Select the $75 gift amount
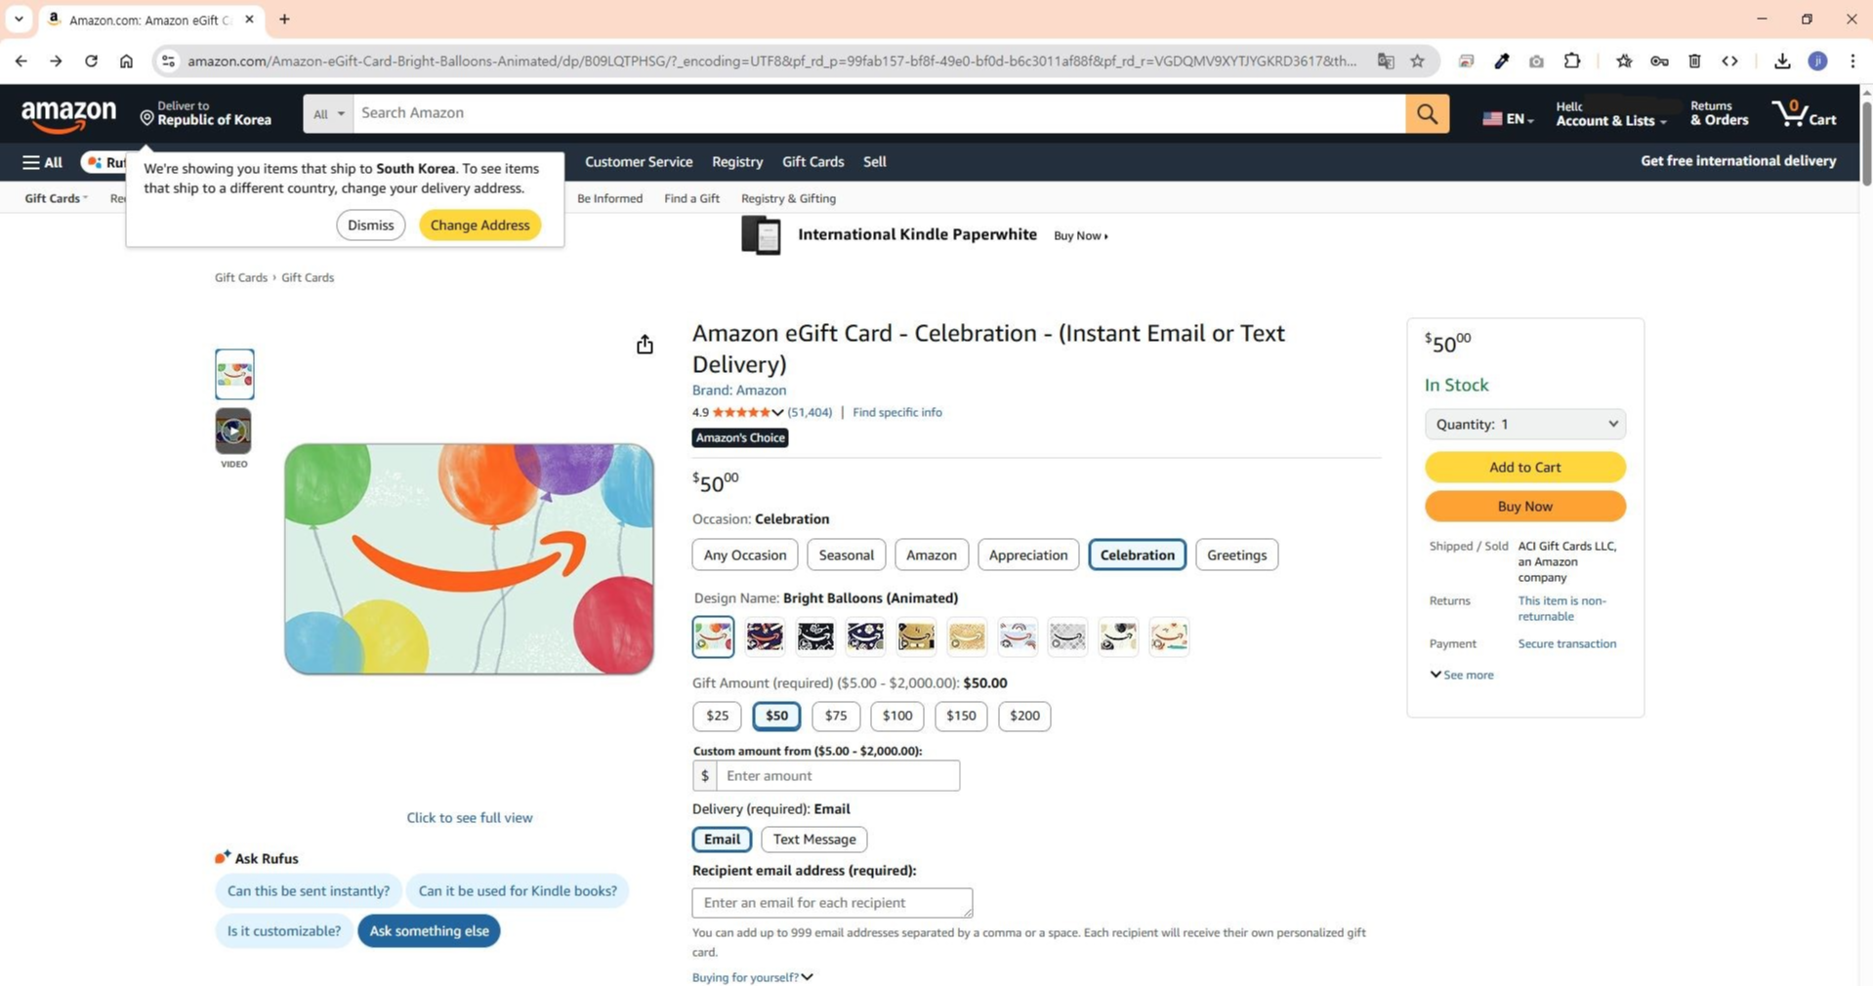 coord(836,716)
